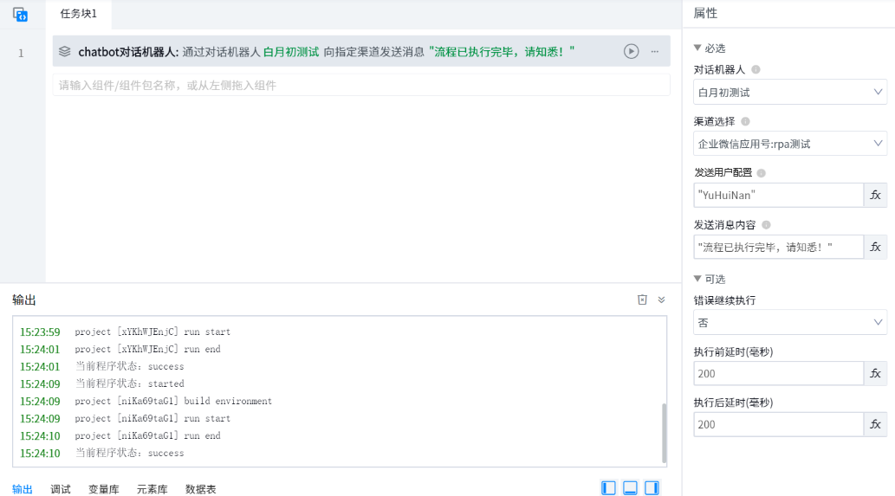Open the 对话机器人 dropdown showing 白月初测试

pos(789,92)
